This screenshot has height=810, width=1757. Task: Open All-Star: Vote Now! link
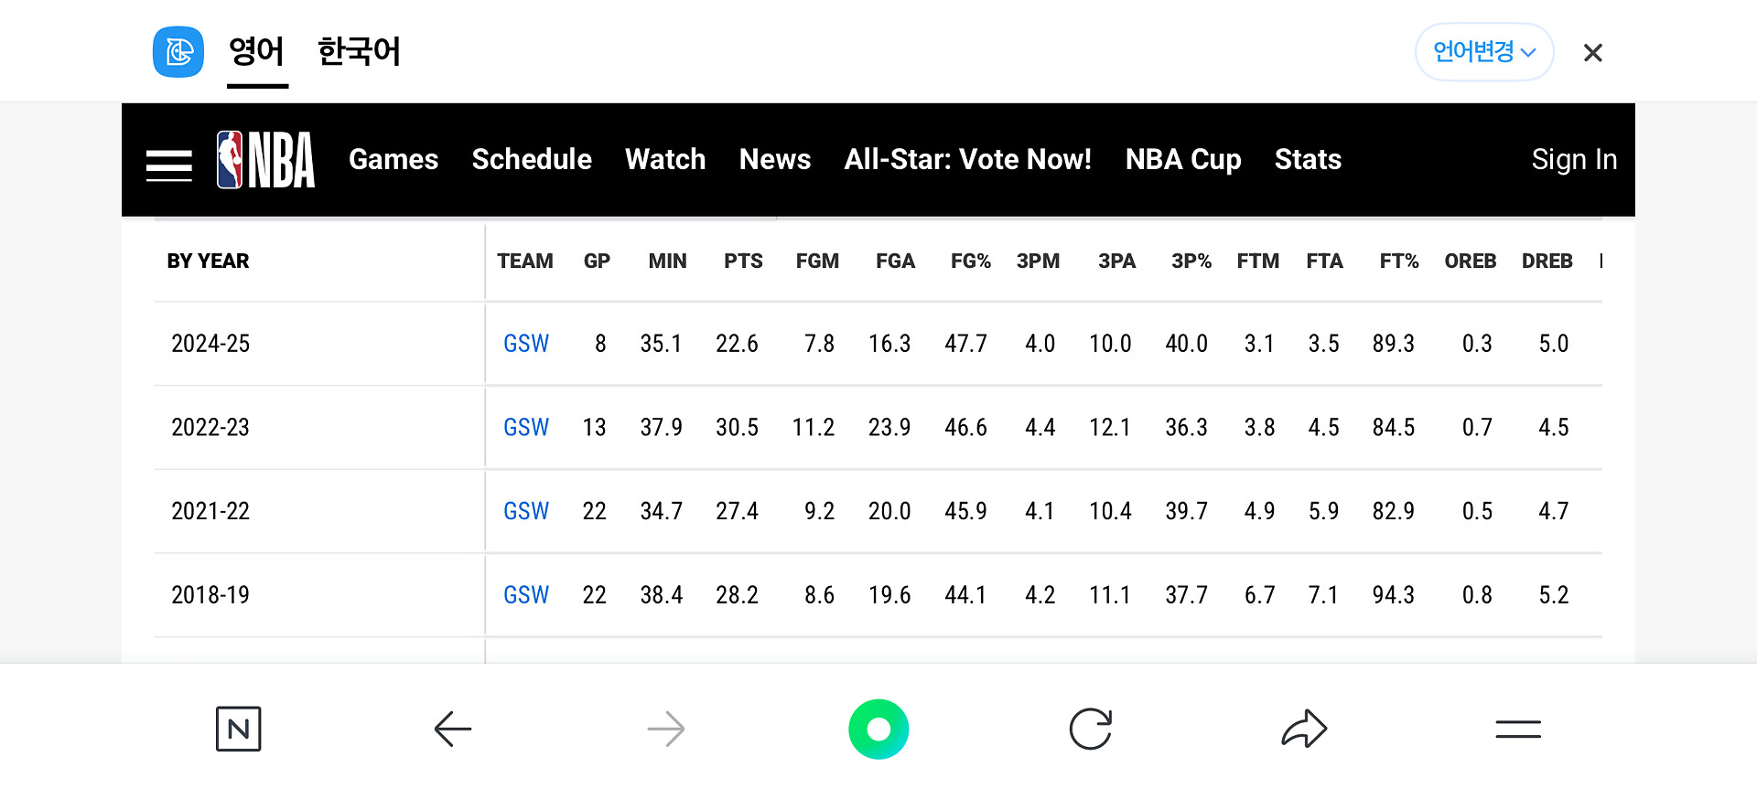pos(967,160)
